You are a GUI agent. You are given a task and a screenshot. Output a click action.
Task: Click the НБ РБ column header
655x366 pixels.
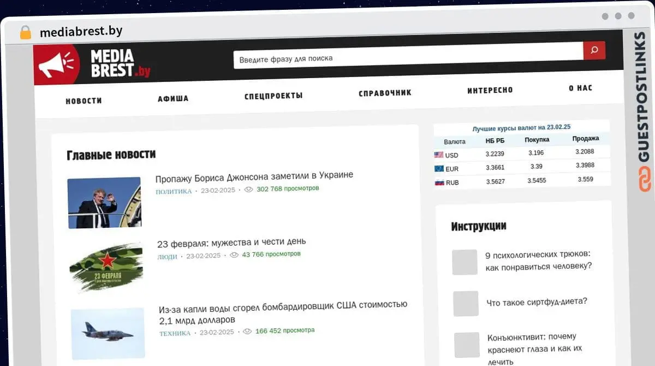click(x=495, y=141)
